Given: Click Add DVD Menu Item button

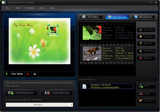Looking at the screenshot, I should [21, 93].
